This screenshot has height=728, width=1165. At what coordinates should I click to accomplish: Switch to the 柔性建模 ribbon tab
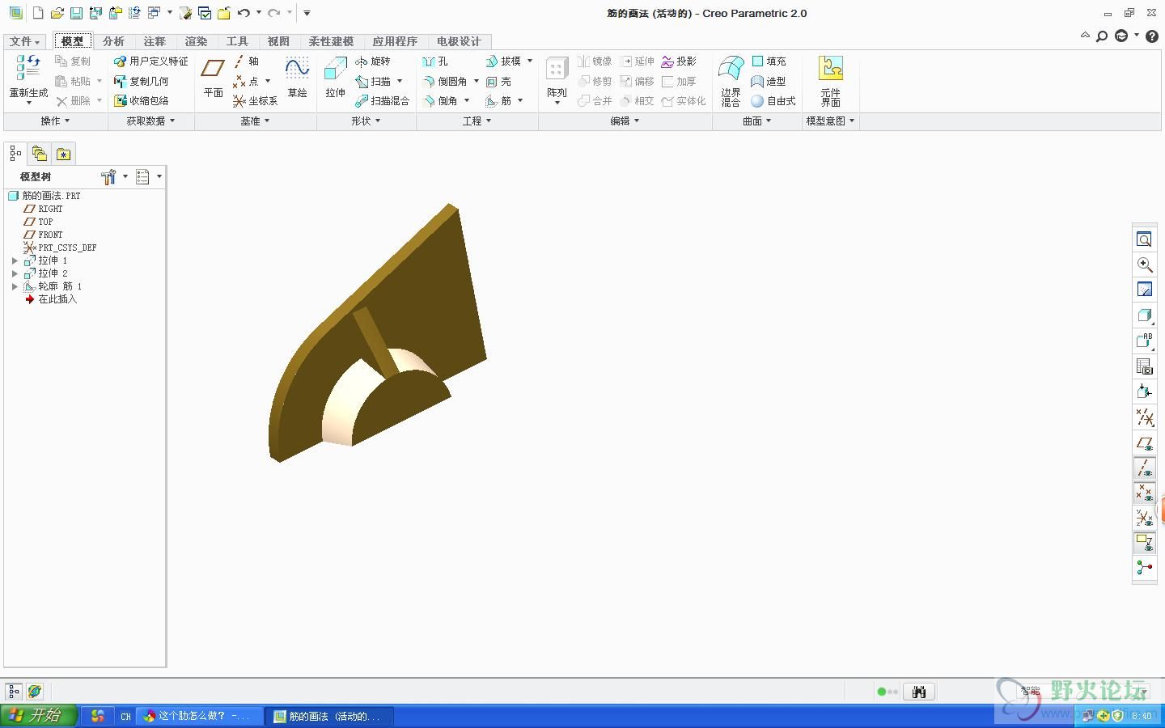[x=331, y=41]
